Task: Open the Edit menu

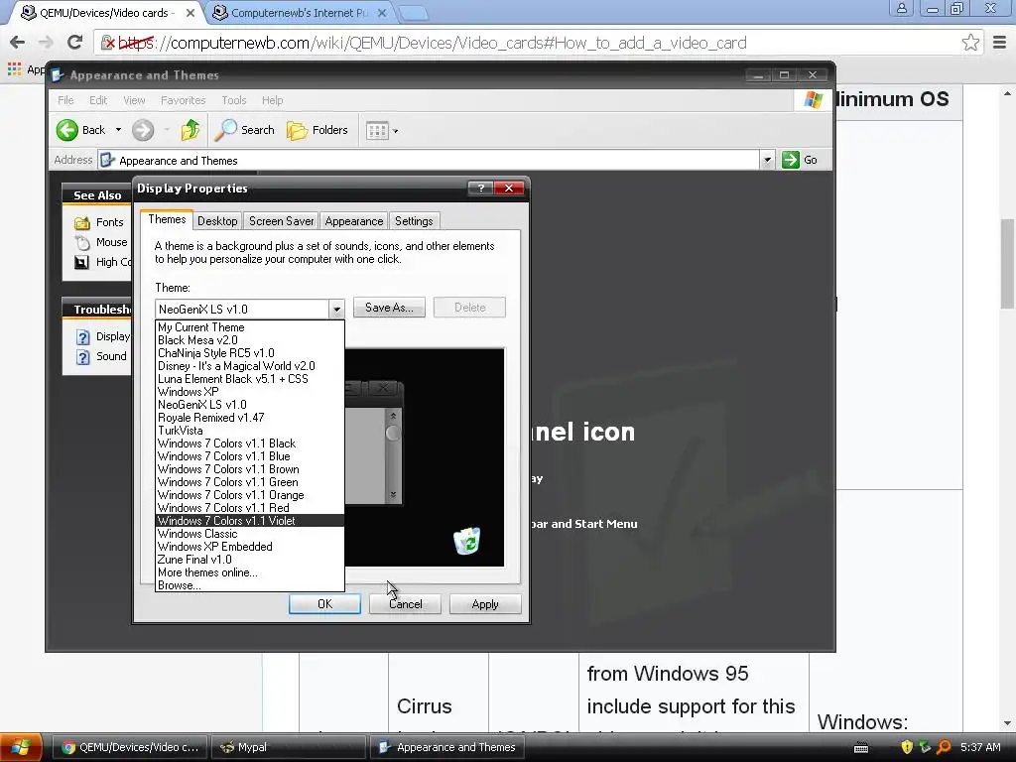Action: [x=98, y=100]
